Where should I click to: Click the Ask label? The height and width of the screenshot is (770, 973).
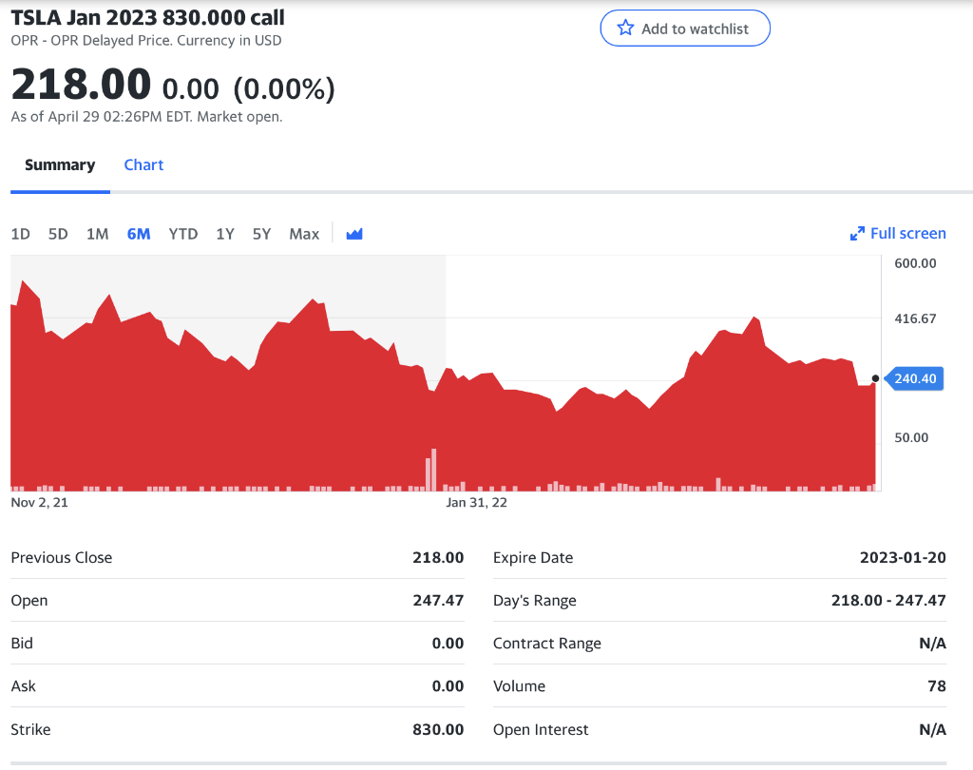[23, 686]
